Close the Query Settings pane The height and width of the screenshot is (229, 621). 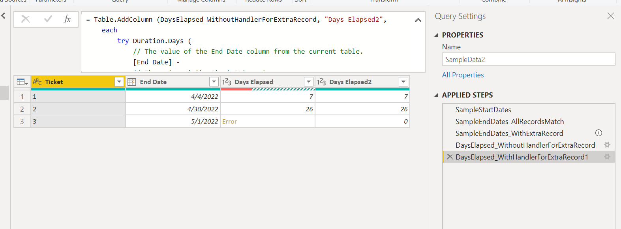click(x=611, y=16)
